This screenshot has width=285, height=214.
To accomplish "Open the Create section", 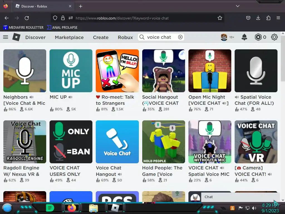I will click(101, 37).
